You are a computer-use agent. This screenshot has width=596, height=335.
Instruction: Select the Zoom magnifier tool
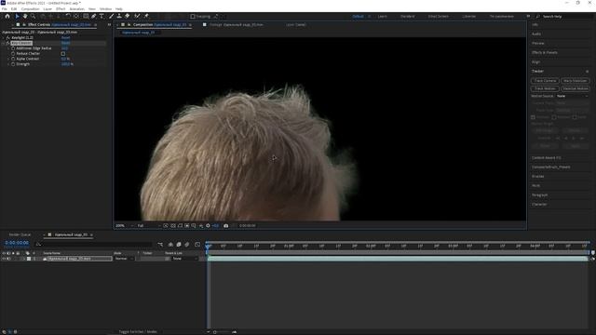point(34,17)
